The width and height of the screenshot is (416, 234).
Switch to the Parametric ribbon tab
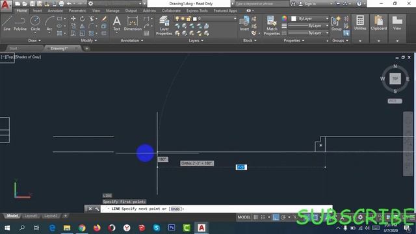77,10
